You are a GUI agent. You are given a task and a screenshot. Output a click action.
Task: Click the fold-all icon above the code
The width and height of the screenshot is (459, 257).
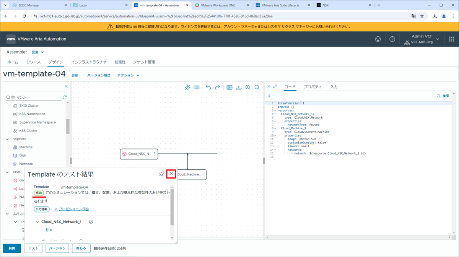(269, 96)
